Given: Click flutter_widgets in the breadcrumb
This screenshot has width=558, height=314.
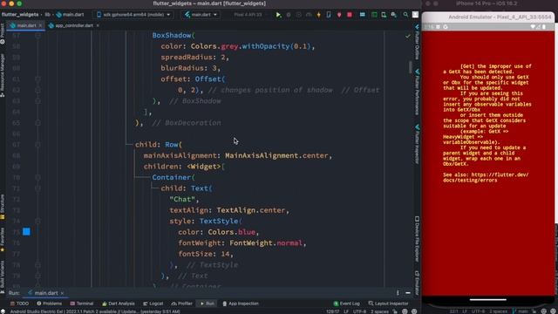Looking at the screenshot, I should pyautogui.click(x=20, y=15).
